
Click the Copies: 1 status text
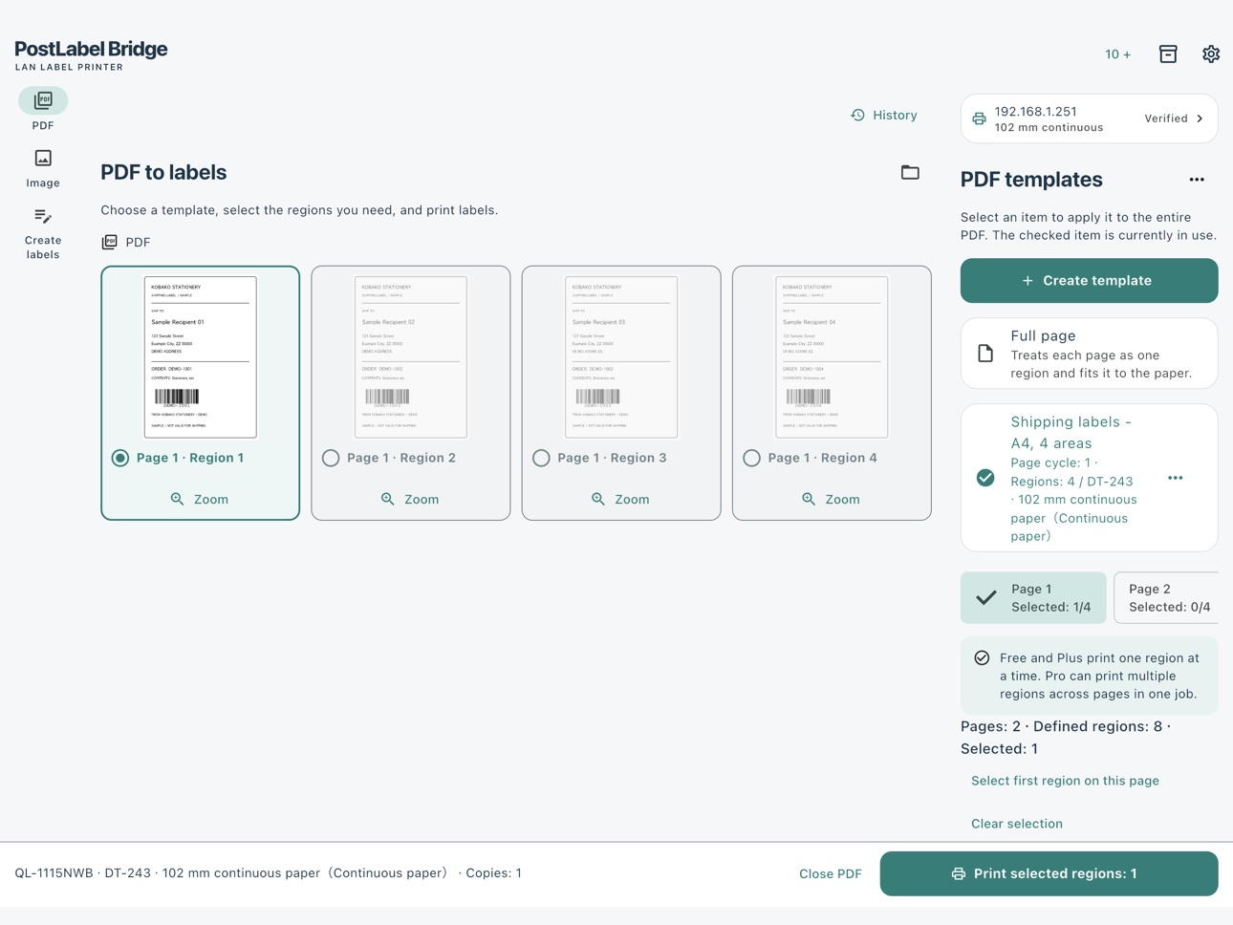tap(493, 872)
